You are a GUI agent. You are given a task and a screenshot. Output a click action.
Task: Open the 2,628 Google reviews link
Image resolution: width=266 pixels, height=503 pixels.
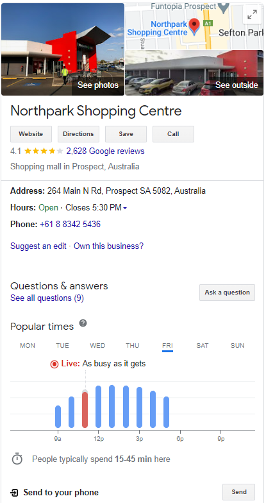105,151
